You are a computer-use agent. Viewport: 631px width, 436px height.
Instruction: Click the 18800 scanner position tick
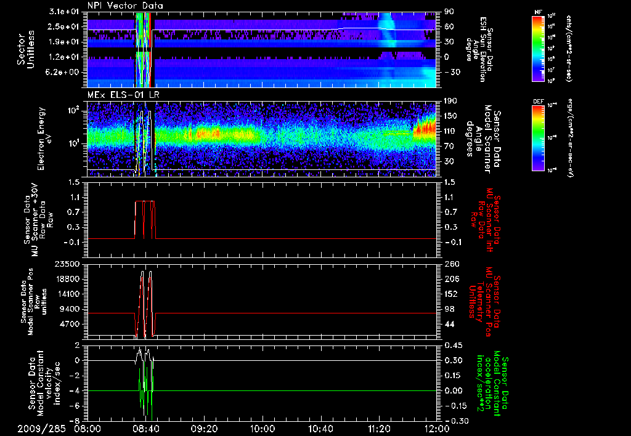coord(67,279)
